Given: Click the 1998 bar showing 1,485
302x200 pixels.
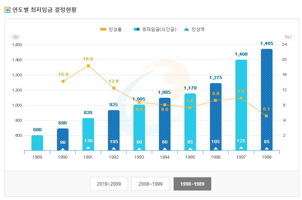Looking at the screenshot, I should click(x=267, y=99).
